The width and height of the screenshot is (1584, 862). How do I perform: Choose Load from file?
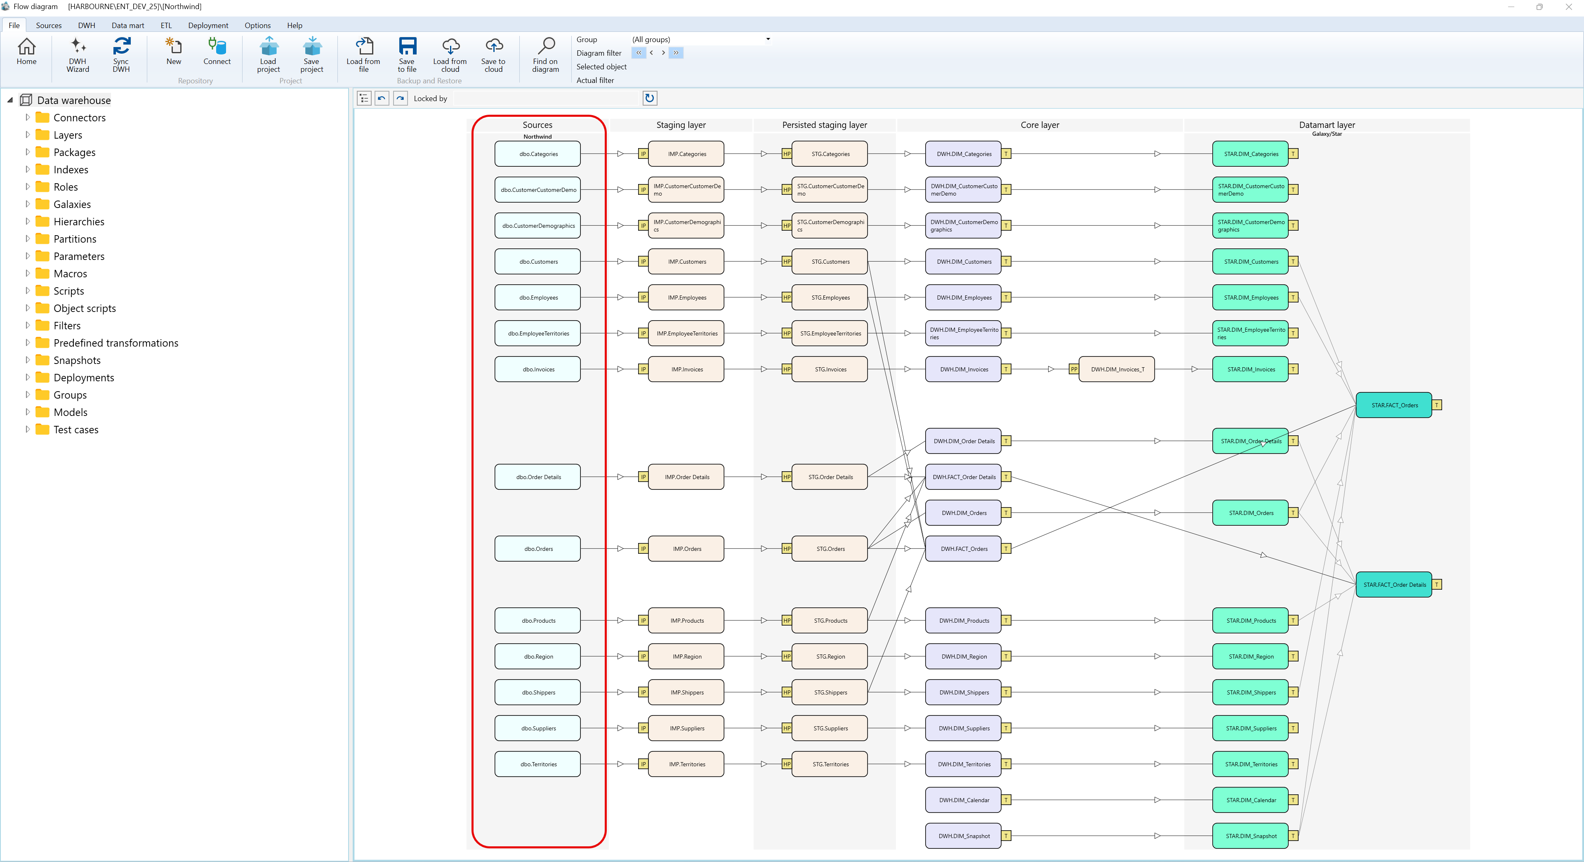point(363,55)
